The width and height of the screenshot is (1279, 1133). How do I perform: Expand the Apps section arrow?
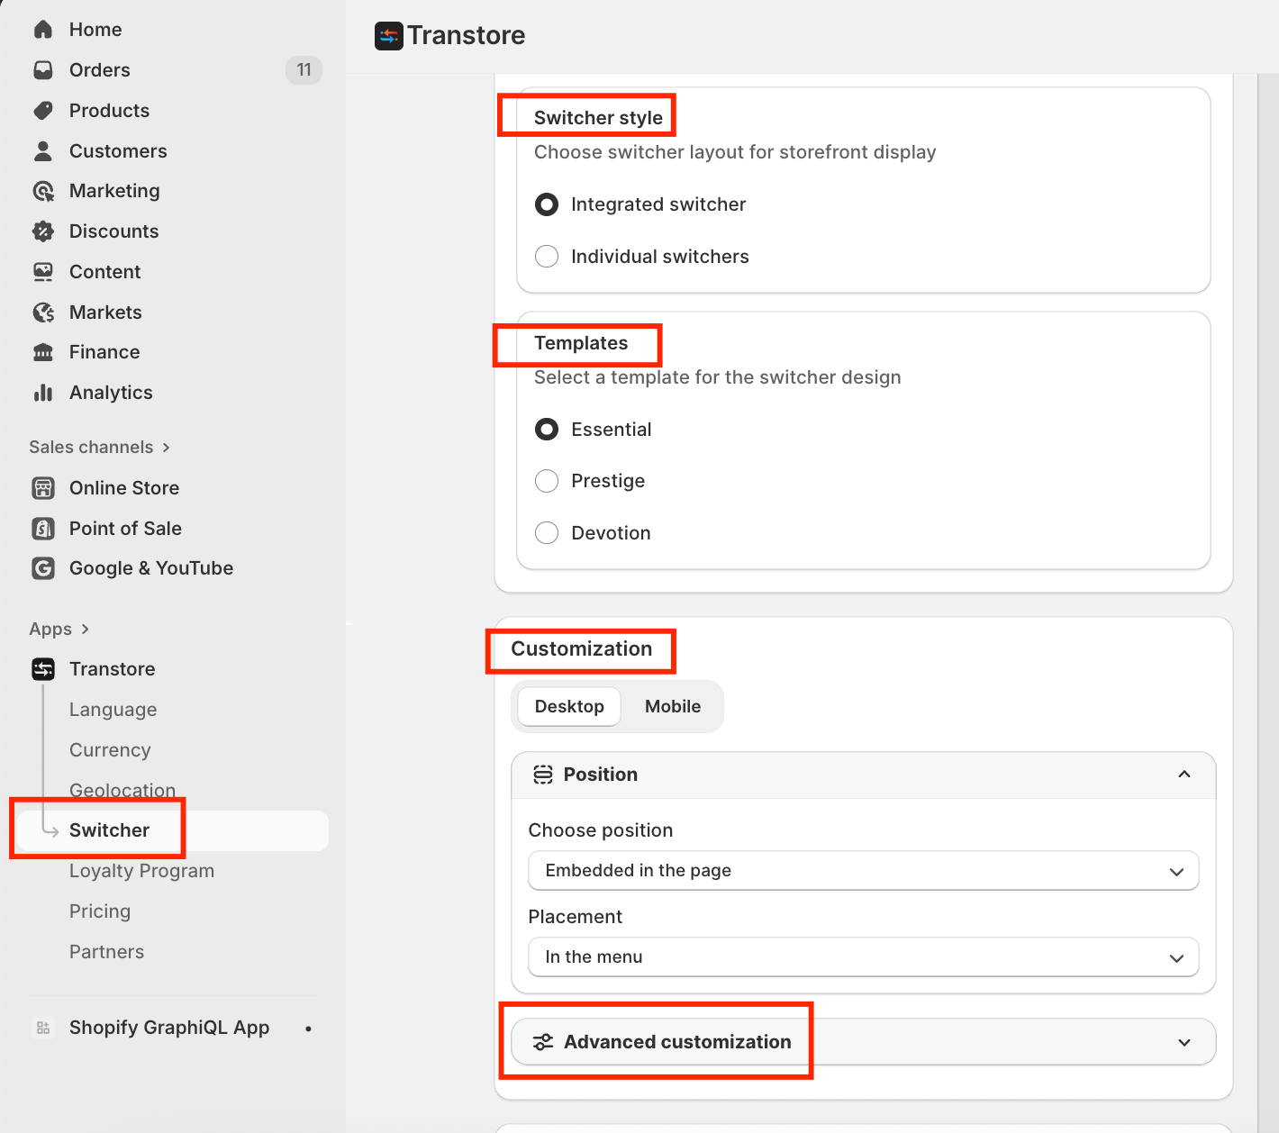click(85, 630)
